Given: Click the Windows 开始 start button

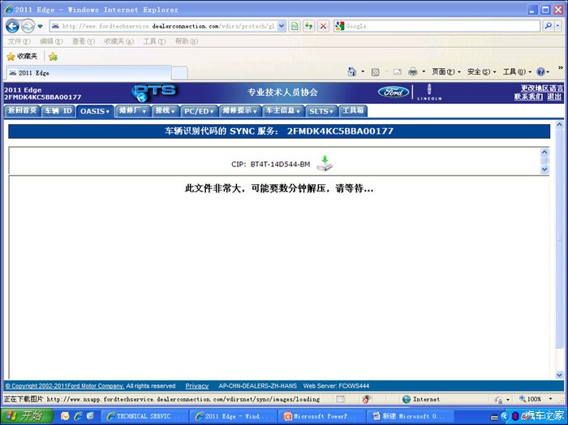Looking at the screenshot, I should (x=27, y=416).
